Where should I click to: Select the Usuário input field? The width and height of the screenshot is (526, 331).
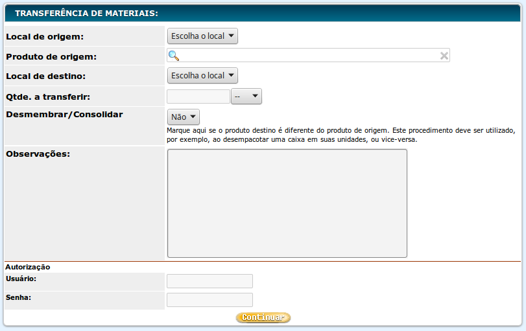pyautogui.click(x=209, y=281)
